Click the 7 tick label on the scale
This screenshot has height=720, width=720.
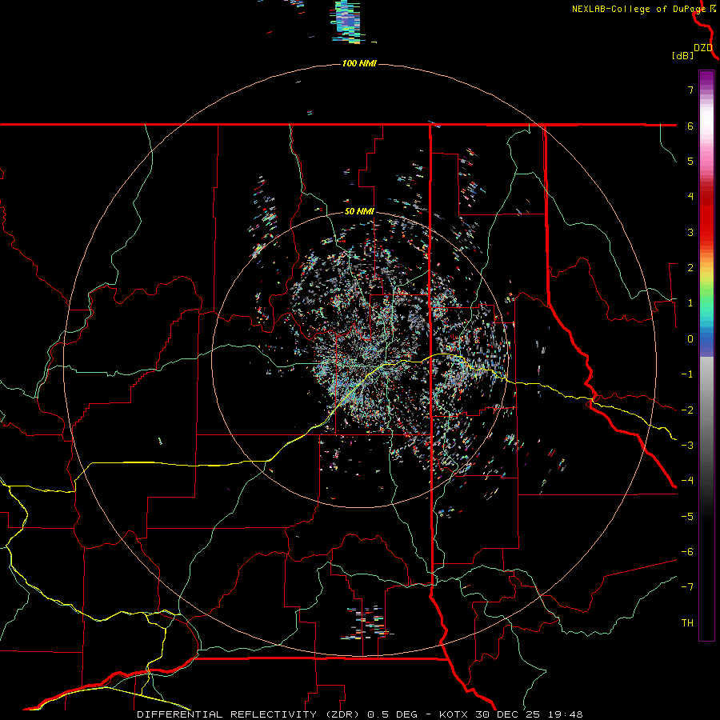pyautogui.click(x=690, y=90)
